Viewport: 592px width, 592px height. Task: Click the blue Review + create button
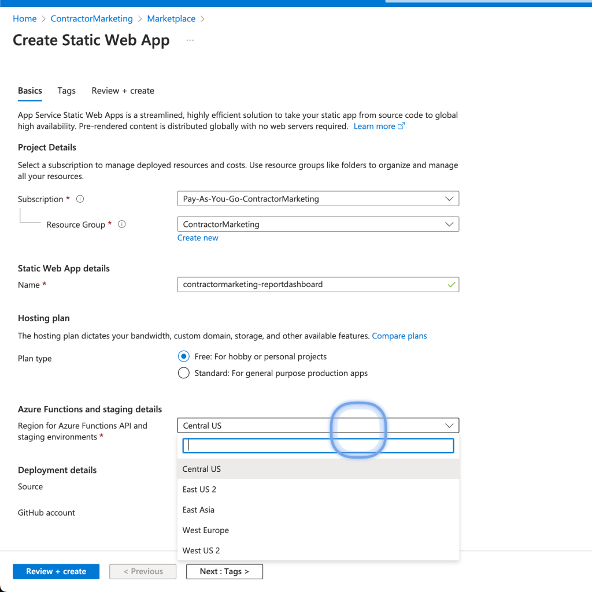(56, 571)
